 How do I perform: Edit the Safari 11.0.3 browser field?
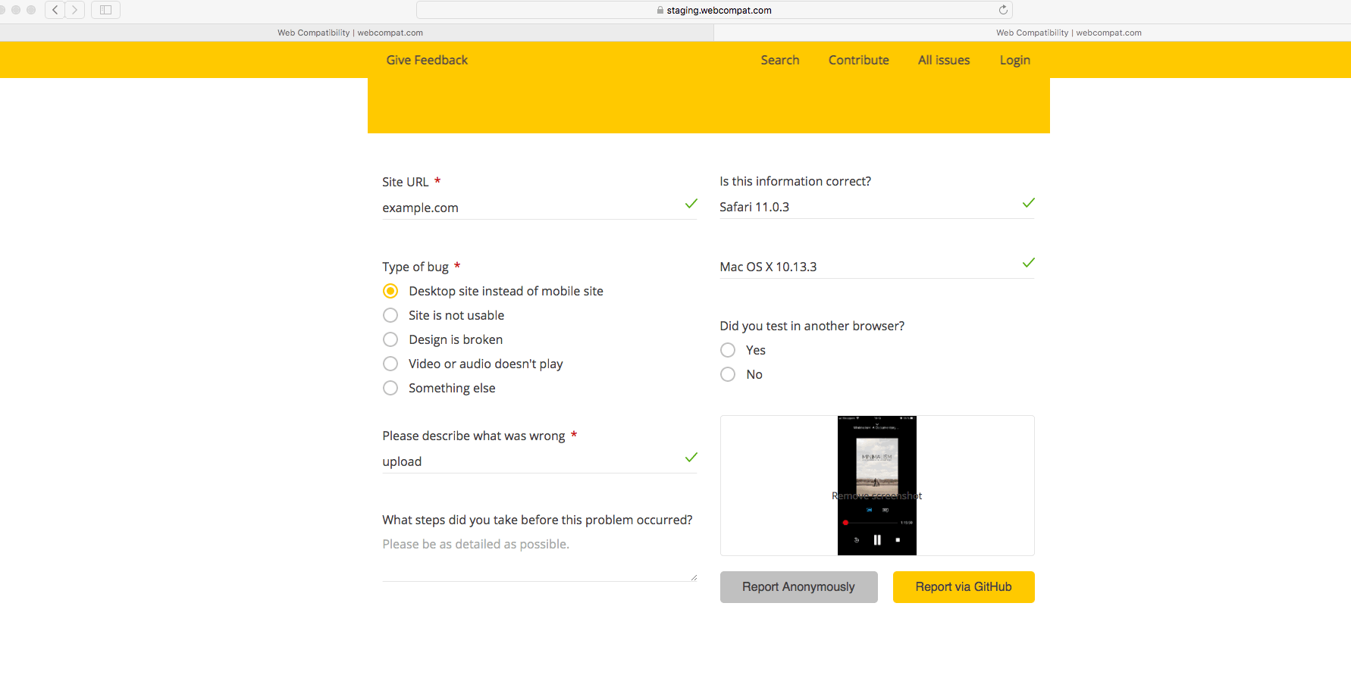coord(876,207)
